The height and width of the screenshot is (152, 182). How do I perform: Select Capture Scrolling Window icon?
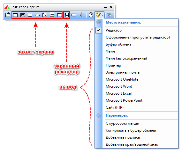pos(52,15)
